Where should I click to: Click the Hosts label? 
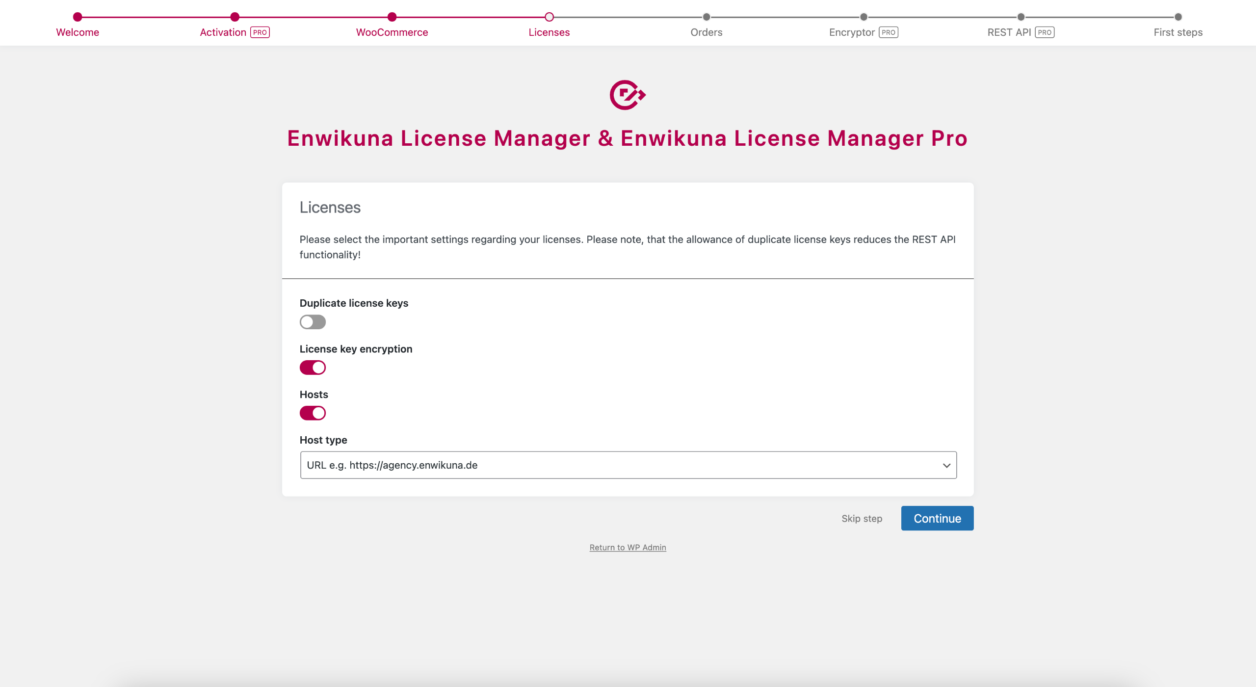(314, 395)
